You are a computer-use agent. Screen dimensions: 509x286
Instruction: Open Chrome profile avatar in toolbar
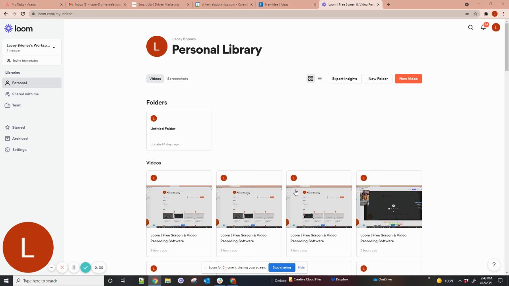[x=495, y=14]
